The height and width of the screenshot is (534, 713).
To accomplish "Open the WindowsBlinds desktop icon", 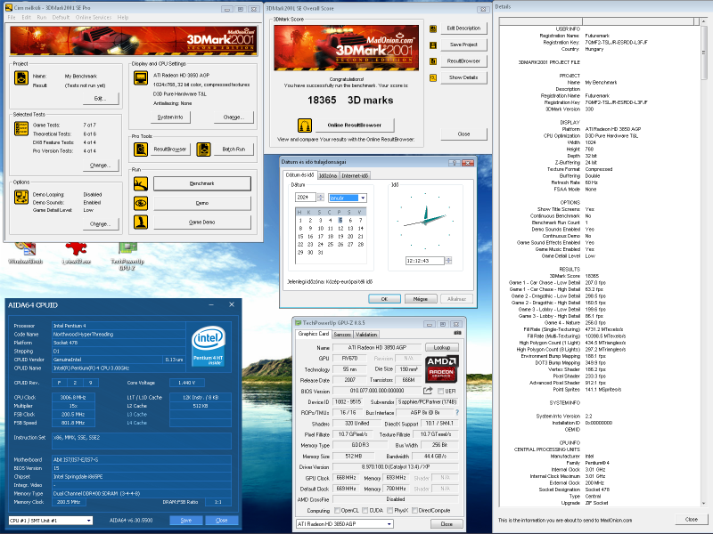I will tap(26, 253).
